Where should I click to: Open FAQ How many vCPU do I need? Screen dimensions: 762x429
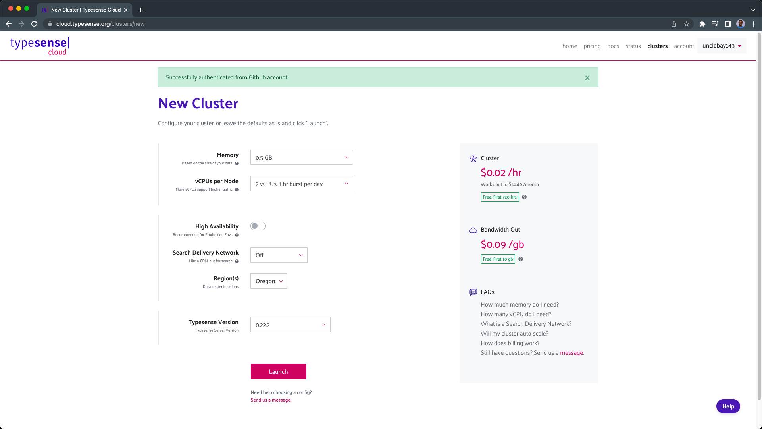[516, 314]
